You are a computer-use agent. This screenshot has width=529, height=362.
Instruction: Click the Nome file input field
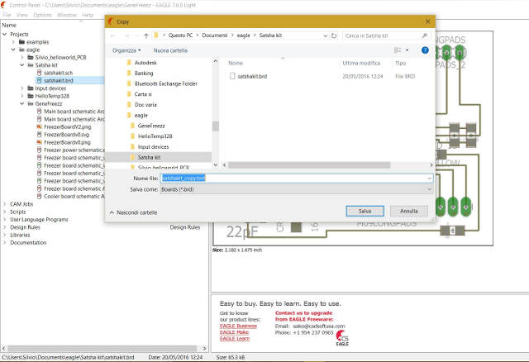click(x=296, y=179)
